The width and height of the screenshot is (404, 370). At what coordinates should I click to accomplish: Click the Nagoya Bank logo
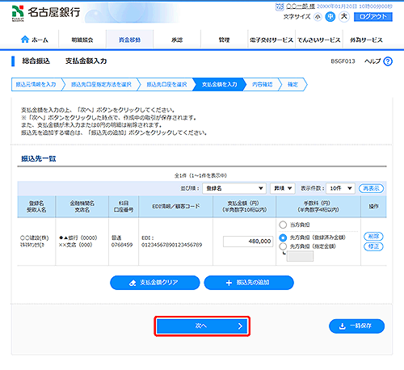[46, 13]
